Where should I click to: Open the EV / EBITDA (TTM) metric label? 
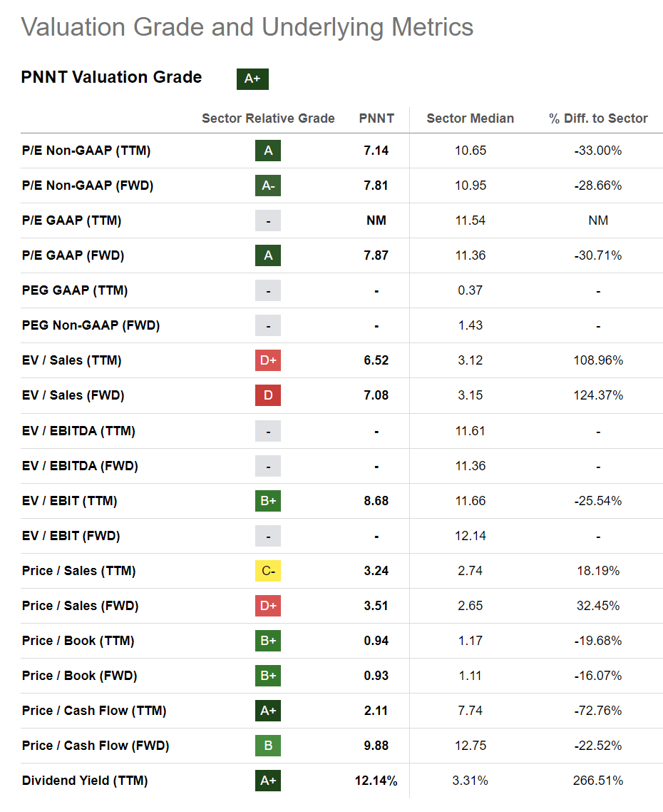78,431
